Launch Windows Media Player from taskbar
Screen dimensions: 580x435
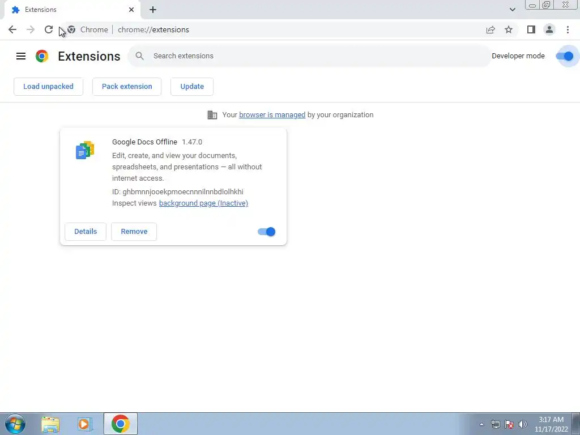84,424
